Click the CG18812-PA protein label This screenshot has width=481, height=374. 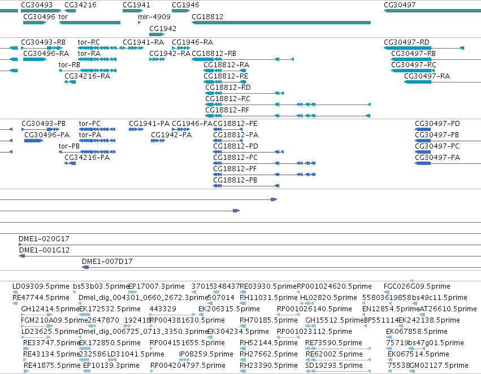236,135
